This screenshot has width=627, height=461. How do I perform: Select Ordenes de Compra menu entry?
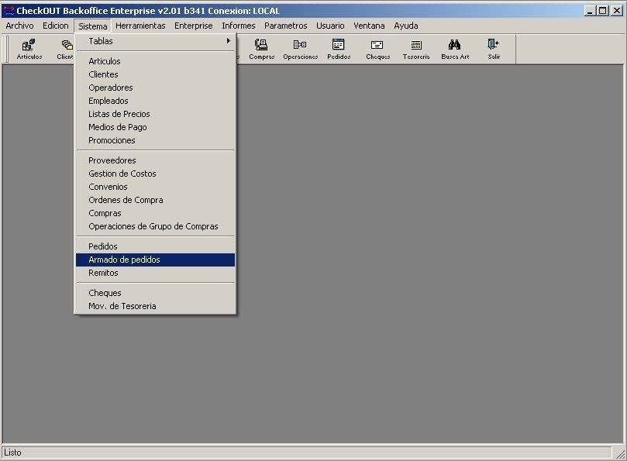pyautogui.click(x=155, y=200)
